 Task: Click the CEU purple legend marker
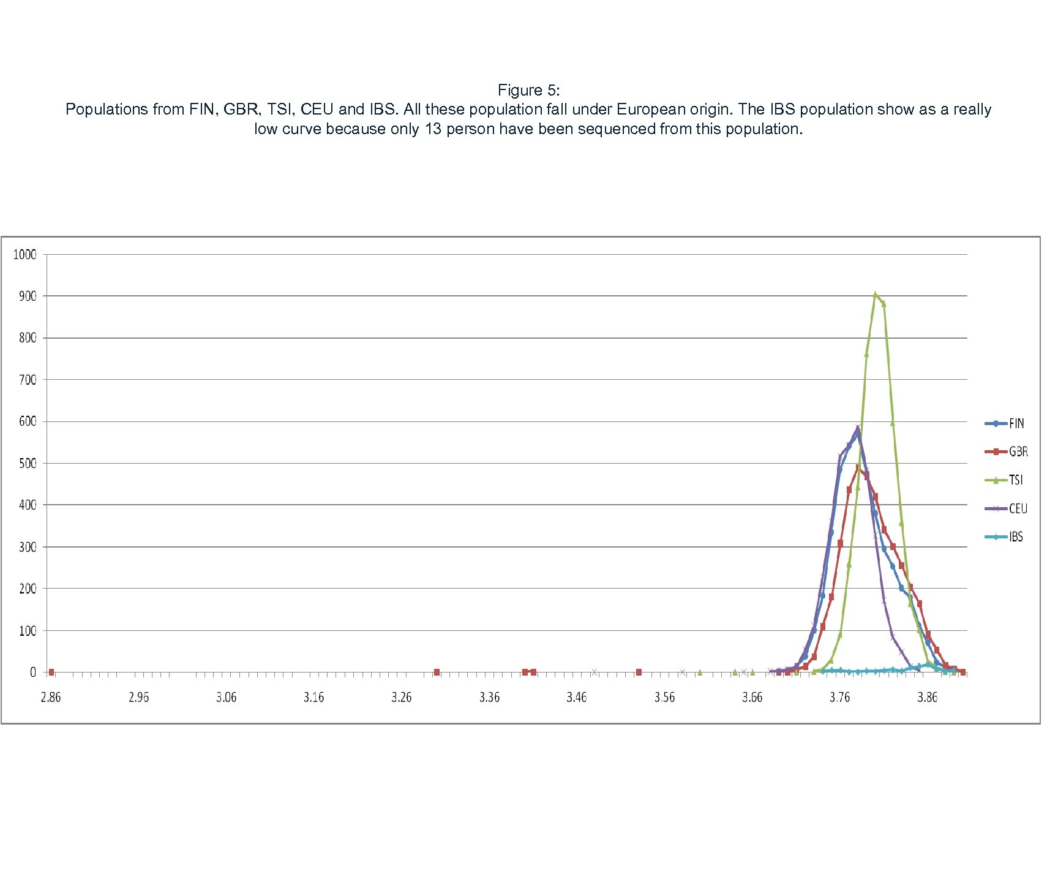coord(996,508)
